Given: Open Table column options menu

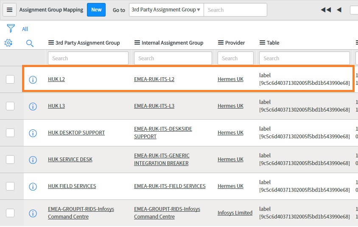Looking at the screenshot, I should click(262, 43).
